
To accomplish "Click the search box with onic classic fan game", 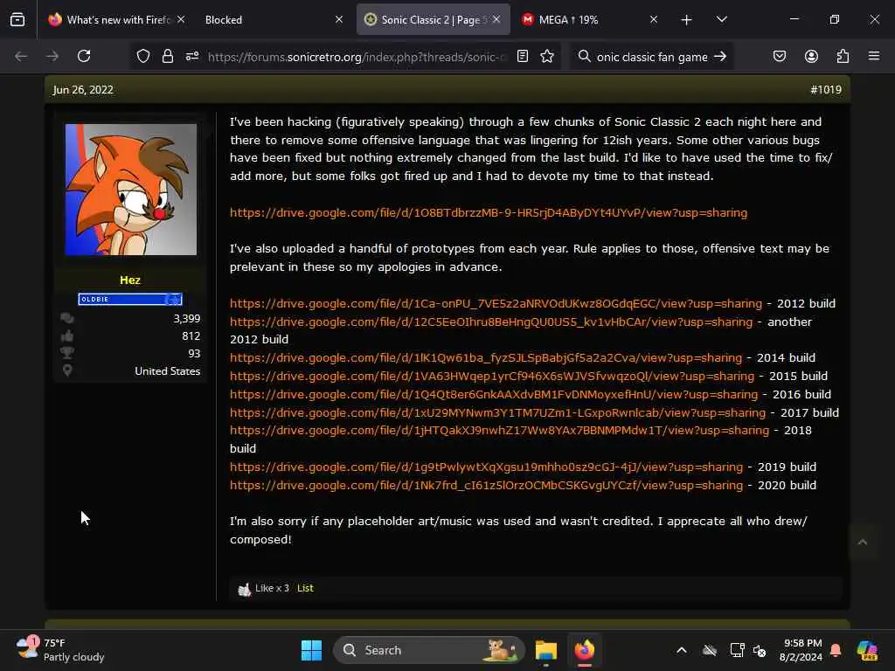I will coord(652,57).
